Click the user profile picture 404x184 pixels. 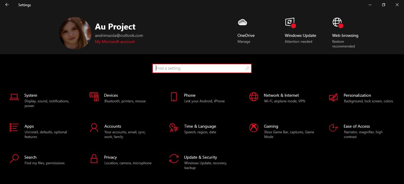(75, 33)
